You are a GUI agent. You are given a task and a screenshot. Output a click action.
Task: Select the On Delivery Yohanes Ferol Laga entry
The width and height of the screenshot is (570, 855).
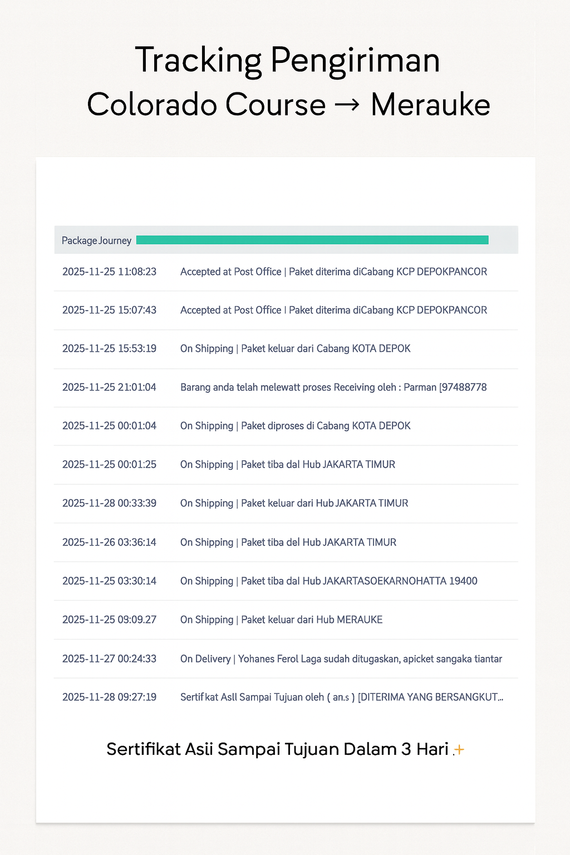pos(341,659)
